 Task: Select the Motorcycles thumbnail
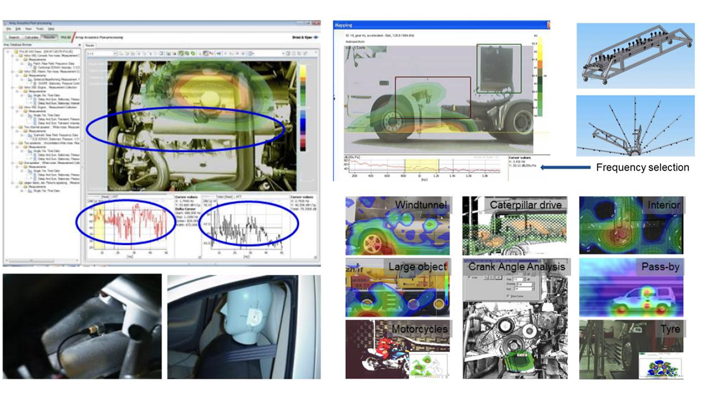[398, 349]
